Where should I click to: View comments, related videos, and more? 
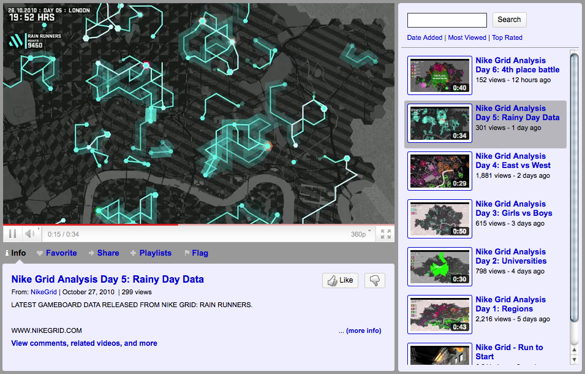pos(84,343)
